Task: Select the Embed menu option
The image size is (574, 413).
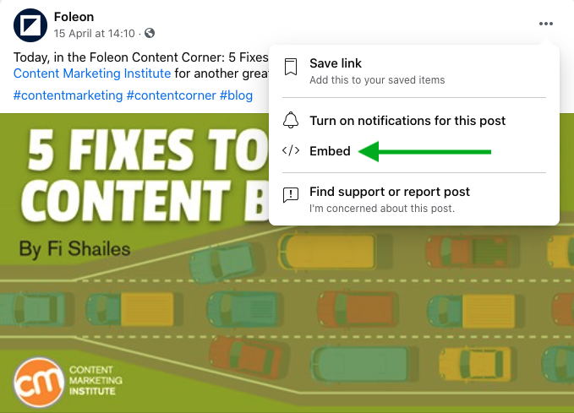Action: coord(330,151)
